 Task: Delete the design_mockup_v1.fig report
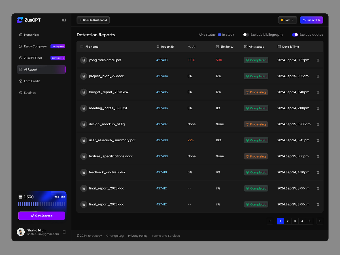click(318, 124)
